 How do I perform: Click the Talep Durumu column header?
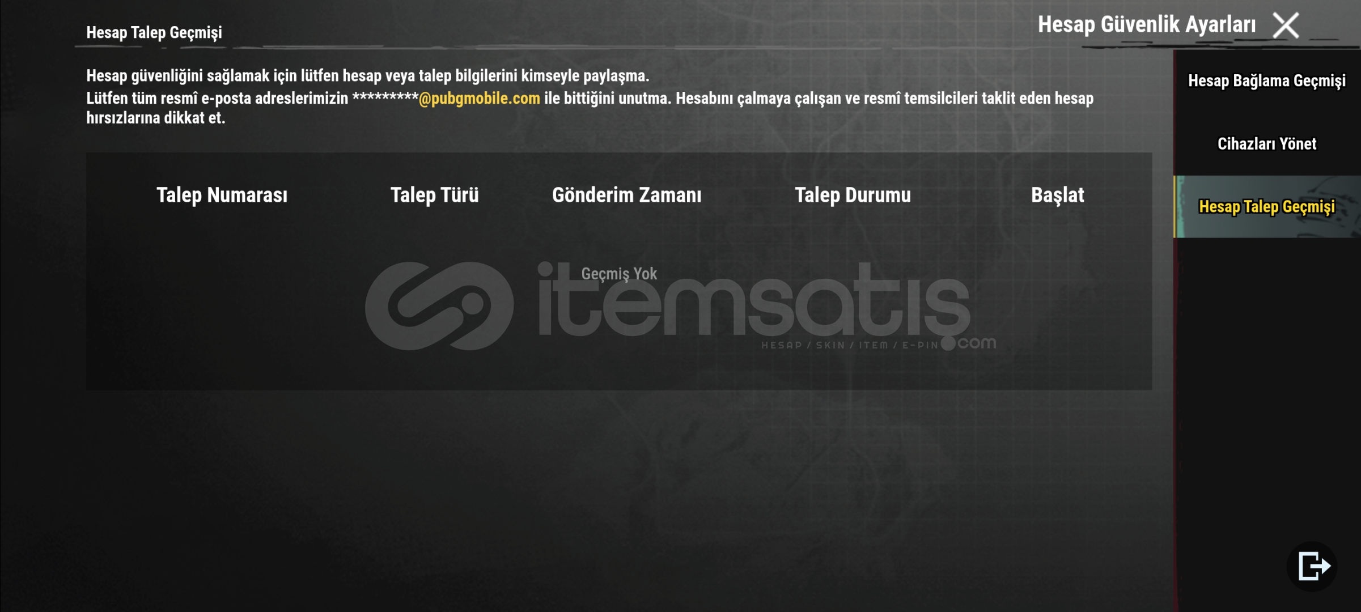tap(853, 195)
